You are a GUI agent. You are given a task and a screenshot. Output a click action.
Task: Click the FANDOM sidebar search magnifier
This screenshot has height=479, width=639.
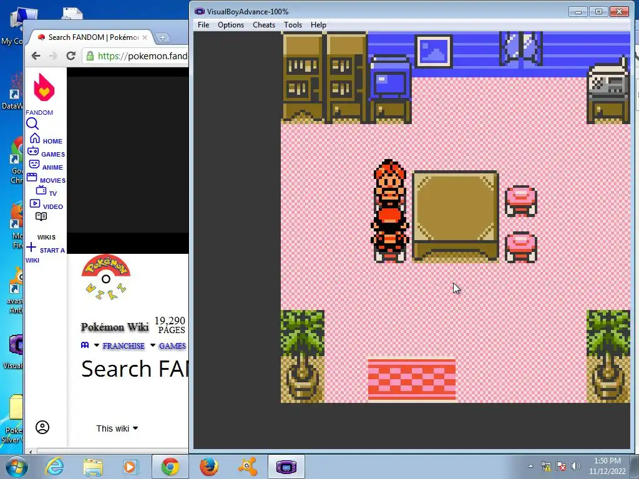(32, 124)
